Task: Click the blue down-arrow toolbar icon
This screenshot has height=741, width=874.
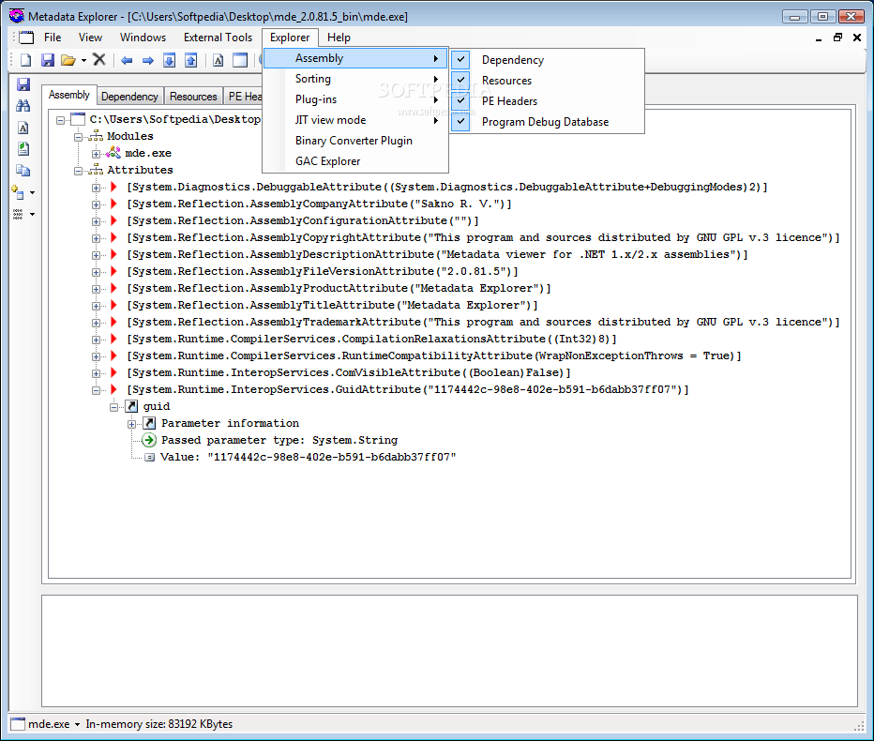Action: [170, 60]
